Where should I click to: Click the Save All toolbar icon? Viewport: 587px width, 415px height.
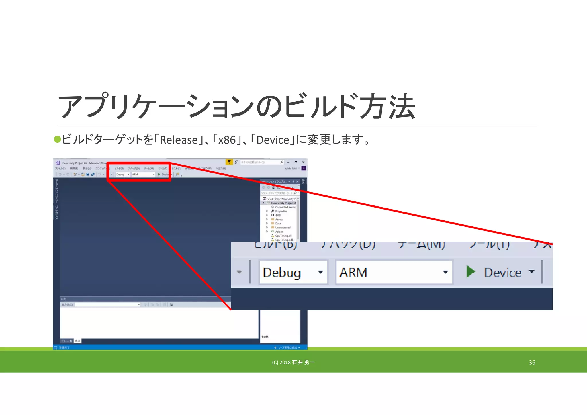(93, 174)
